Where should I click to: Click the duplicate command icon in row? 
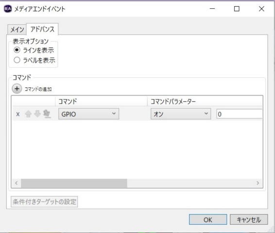[x=47, y=114]
